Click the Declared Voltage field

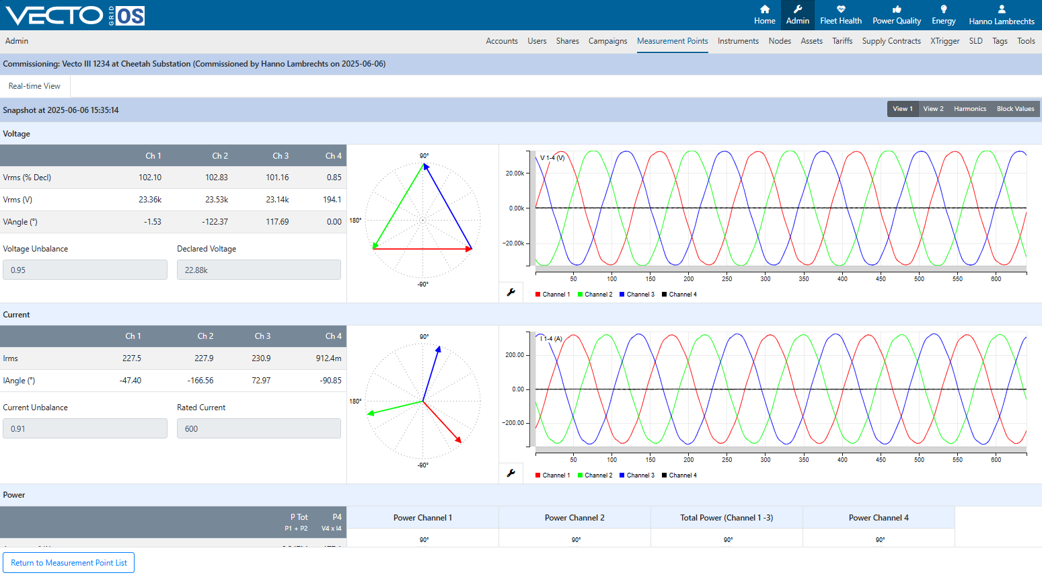(259, 270)
